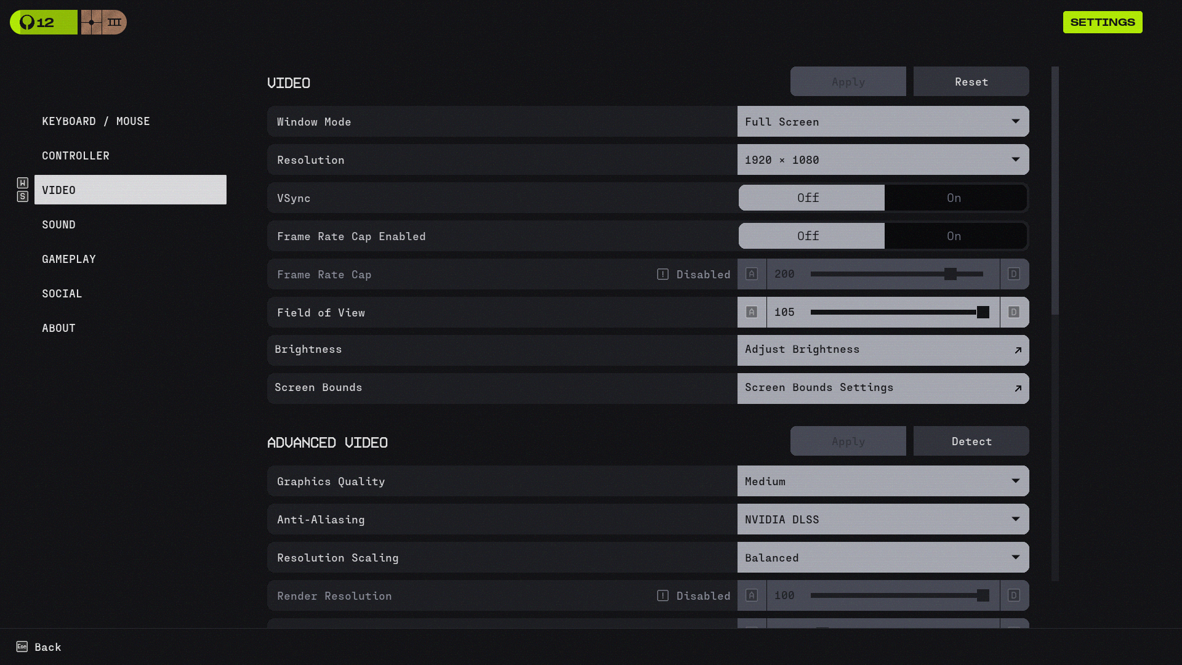Click the Field of View slider handle
Viewport: 1182px width, 665px height.
[x=983, y=312]
